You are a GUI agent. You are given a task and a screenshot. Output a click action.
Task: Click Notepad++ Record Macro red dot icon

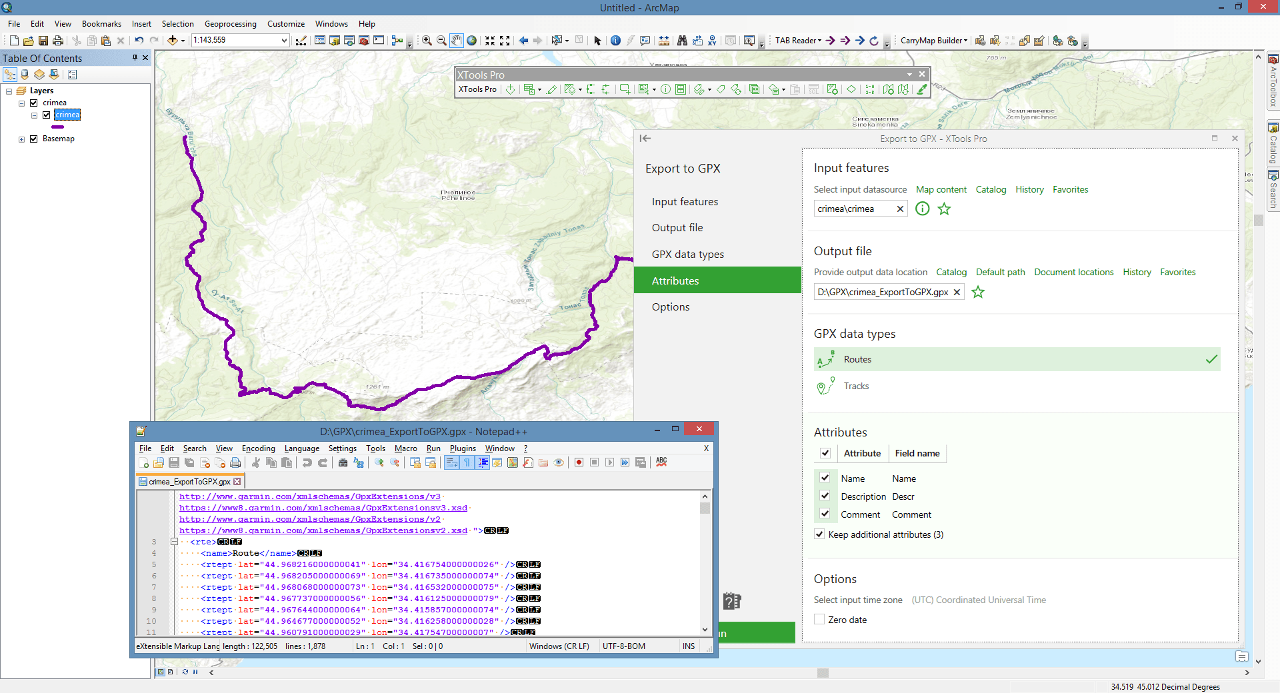coord(579,462)
